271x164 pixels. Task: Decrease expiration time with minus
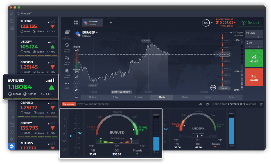point(249,37)
